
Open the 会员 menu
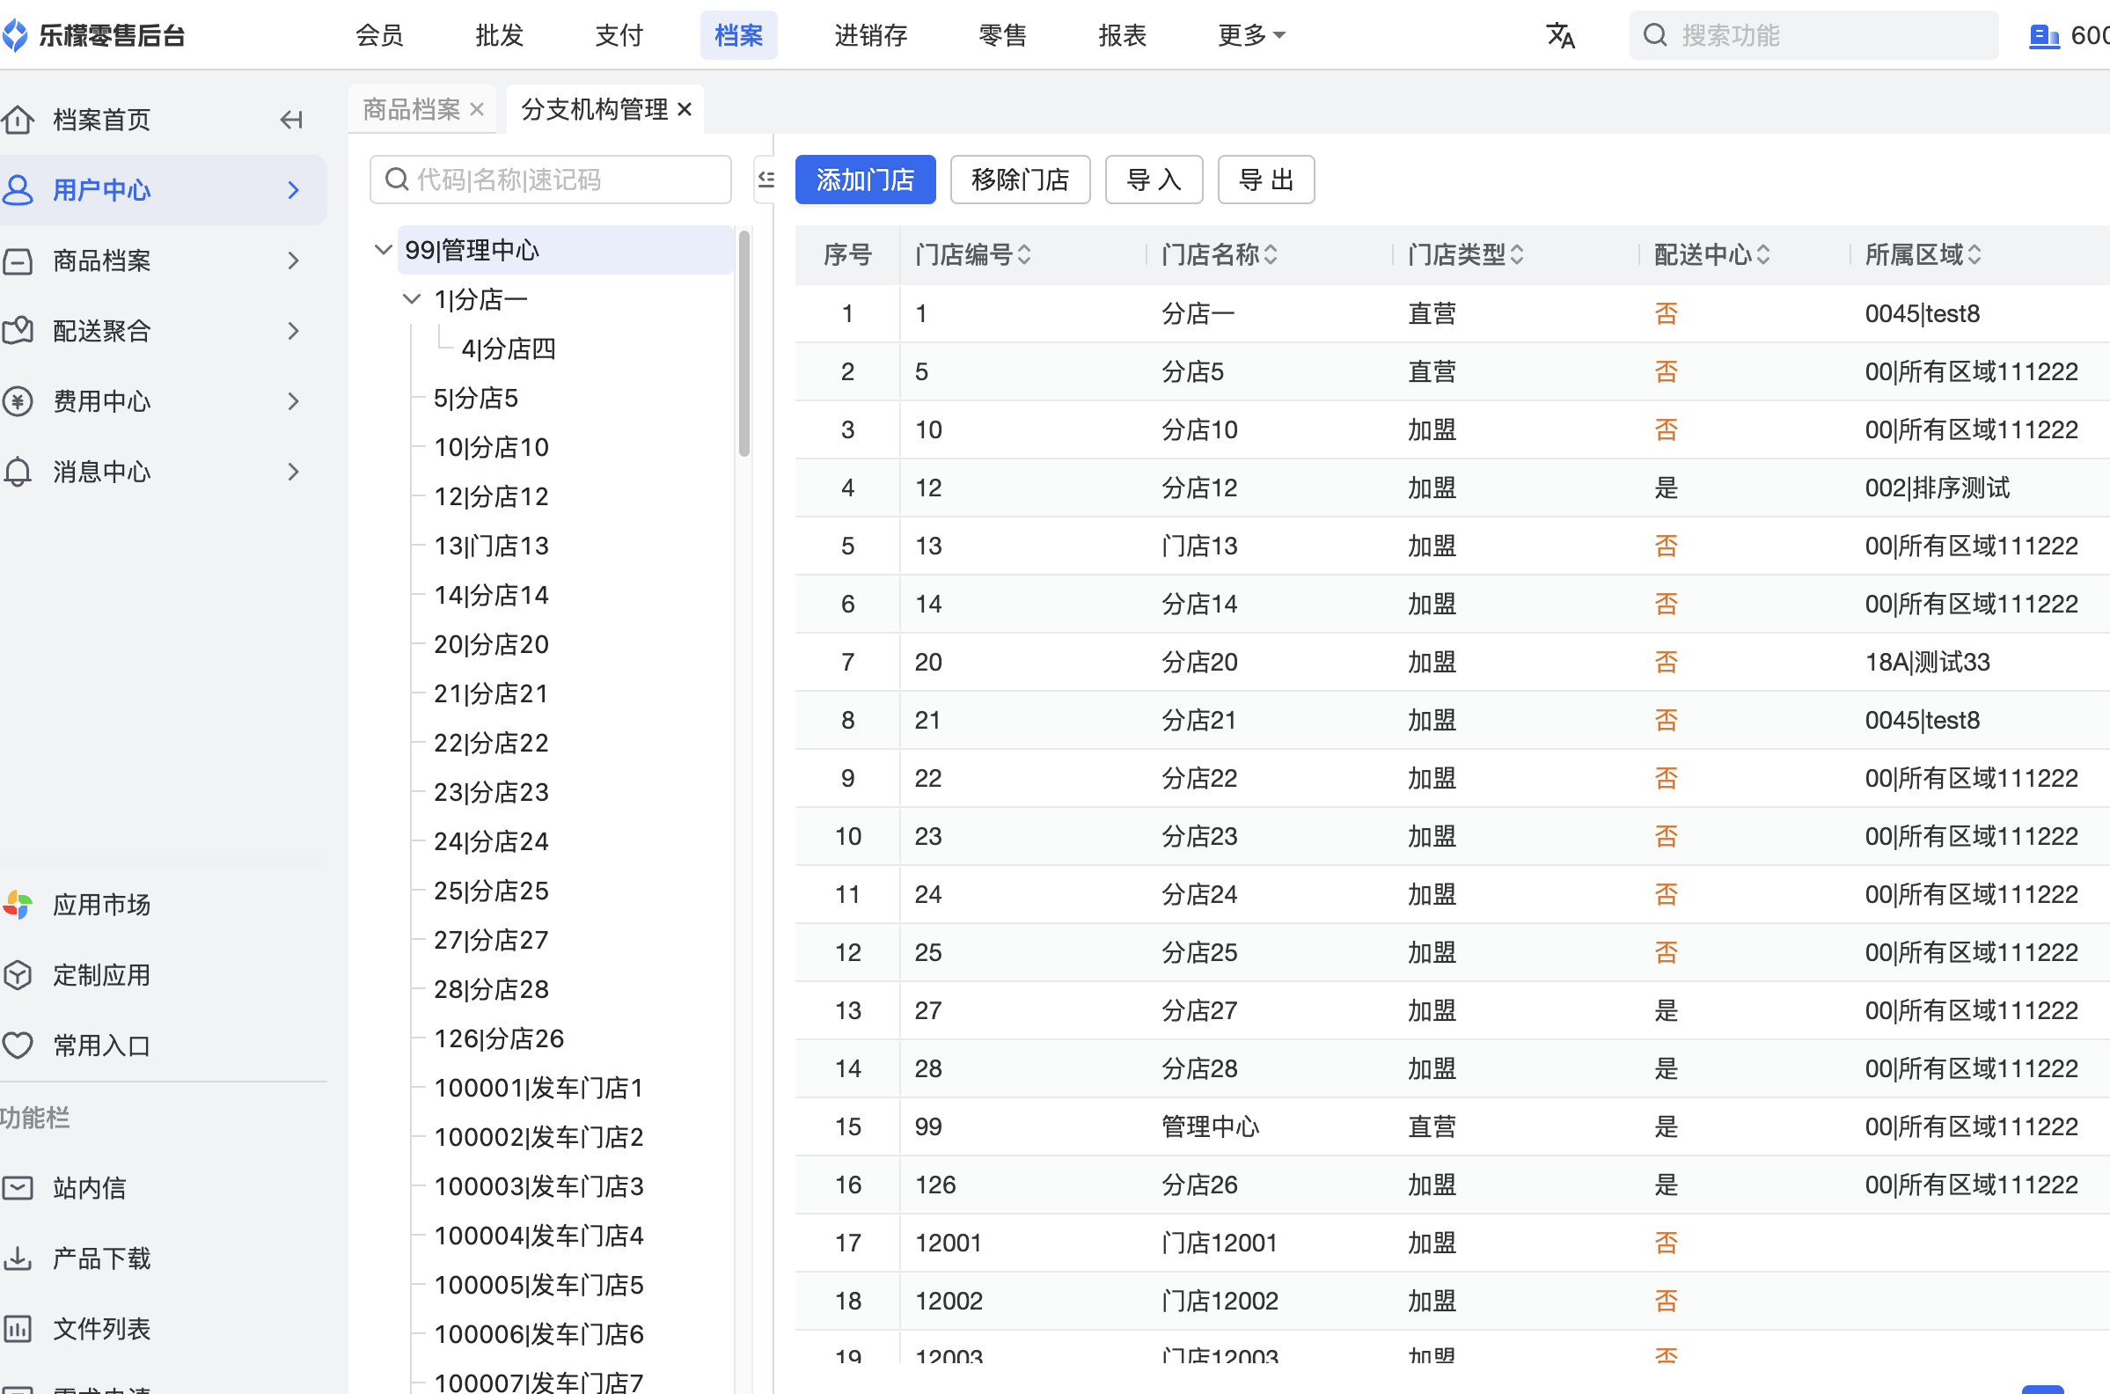coord(379,35)
